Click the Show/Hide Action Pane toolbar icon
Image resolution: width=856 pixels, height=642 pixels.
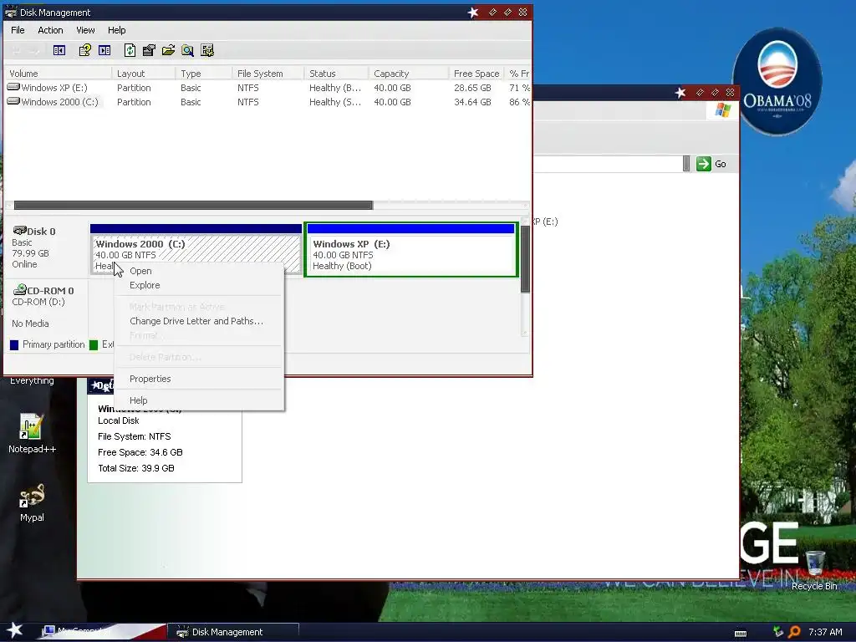click(104, 51)
